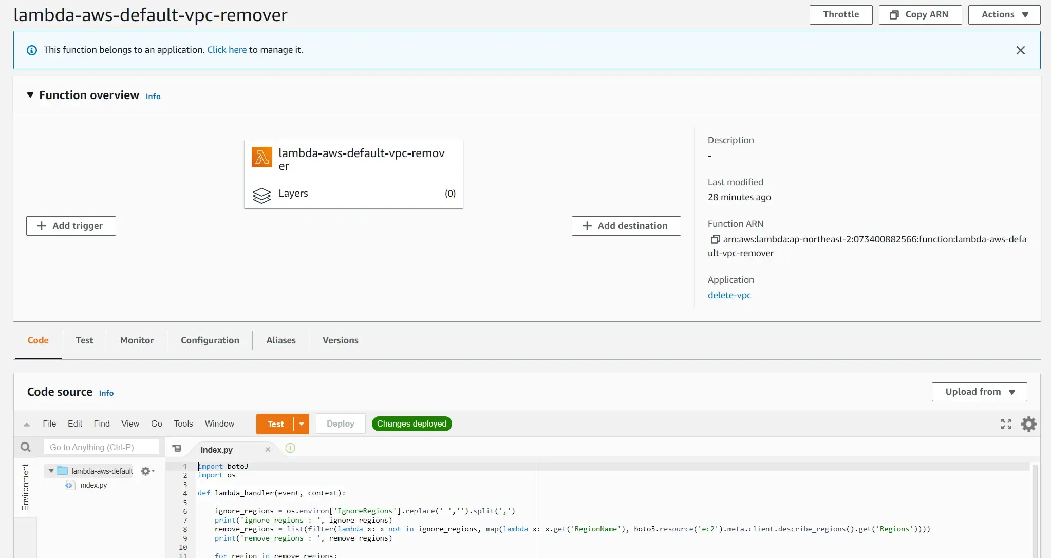Viewport: 1051px width, 558px height.
Task: Expand the Upload from dropdown
Action: [979, 392]
